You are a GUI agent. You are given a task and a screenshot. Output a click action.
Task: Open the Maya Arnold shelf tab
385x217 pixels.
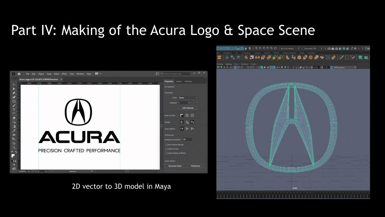pos(267,53)
